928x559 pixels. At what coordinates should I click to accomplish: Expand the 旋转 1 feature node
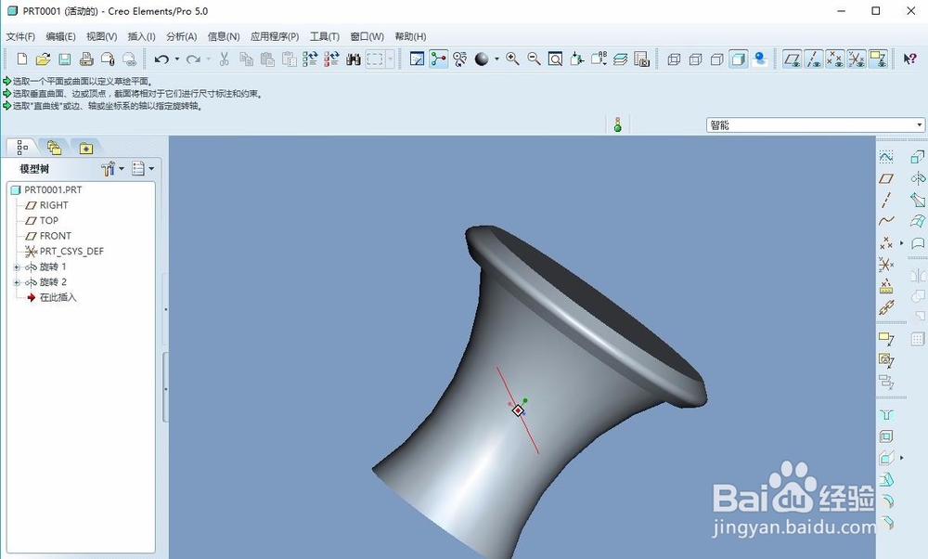17,267
